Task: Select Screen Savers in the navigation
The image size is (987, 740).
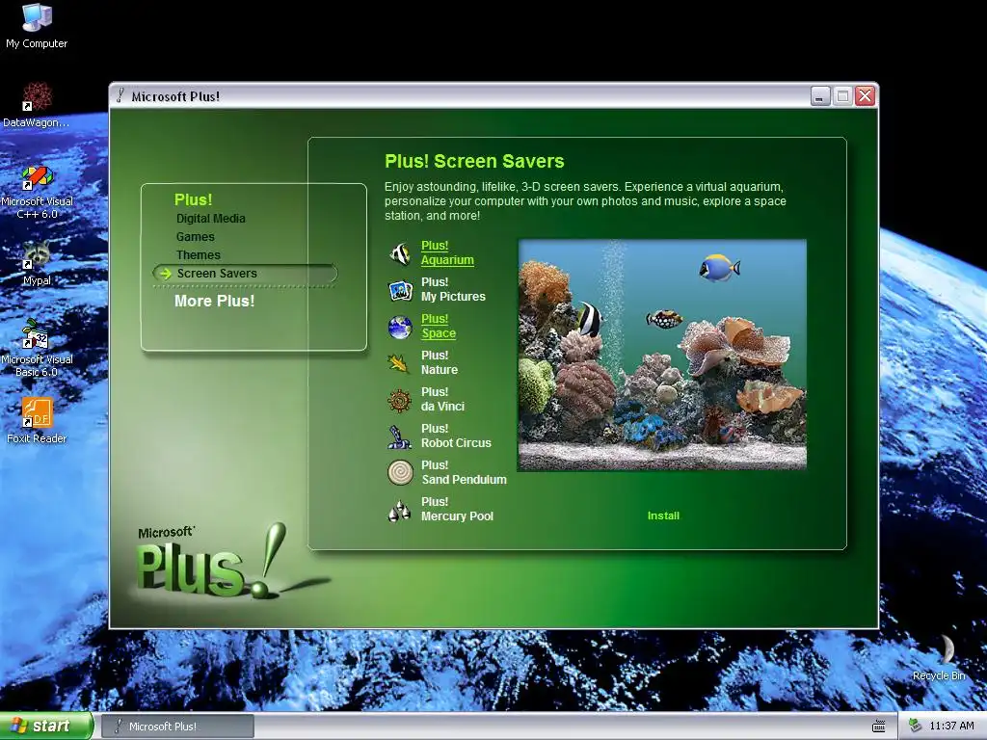Action: coord(245,273)
